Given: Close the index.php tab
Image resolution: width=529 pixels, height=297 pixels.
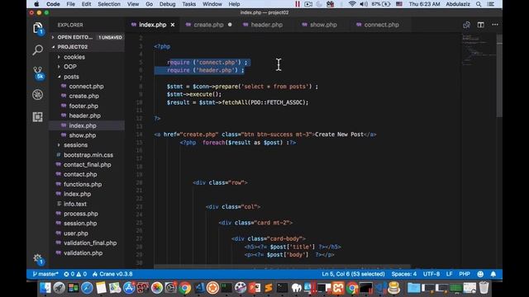Looking at the screenshot, I should coord(173,25).
